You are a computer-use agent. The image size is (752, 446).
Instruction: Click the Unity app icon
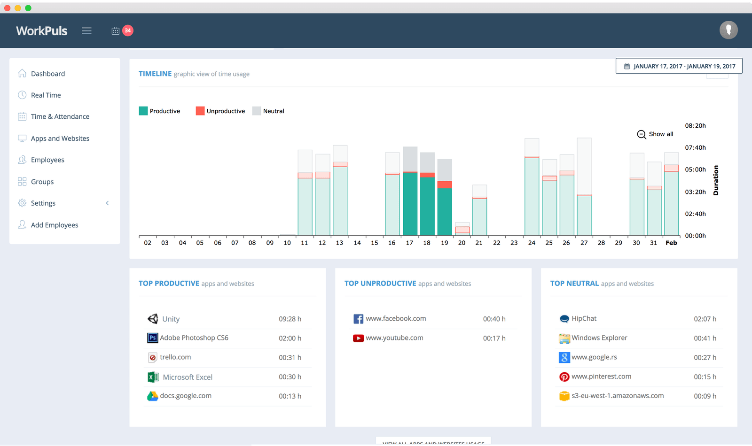point(153,319)
